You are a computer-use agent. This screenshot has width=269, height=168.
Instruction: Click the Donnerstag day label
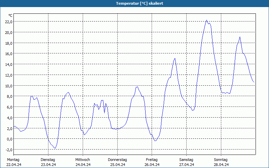coord(117,160)
